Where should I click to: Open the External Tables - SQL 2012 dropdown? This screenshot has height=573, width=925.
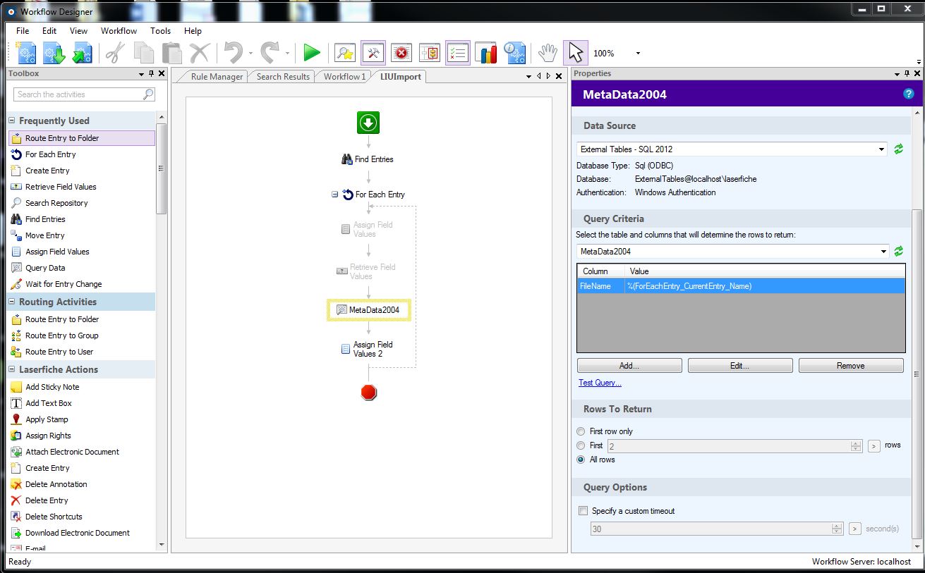(x=732, y=149)
